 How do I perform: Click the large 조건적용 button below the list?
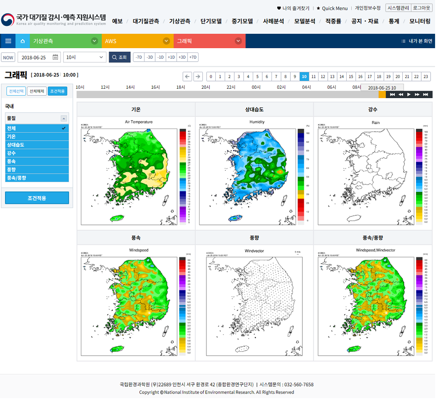37,198
